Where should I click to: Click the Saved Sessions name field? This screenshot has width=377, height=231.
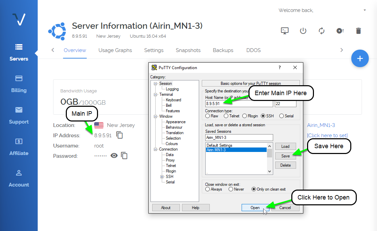(239, 138)
